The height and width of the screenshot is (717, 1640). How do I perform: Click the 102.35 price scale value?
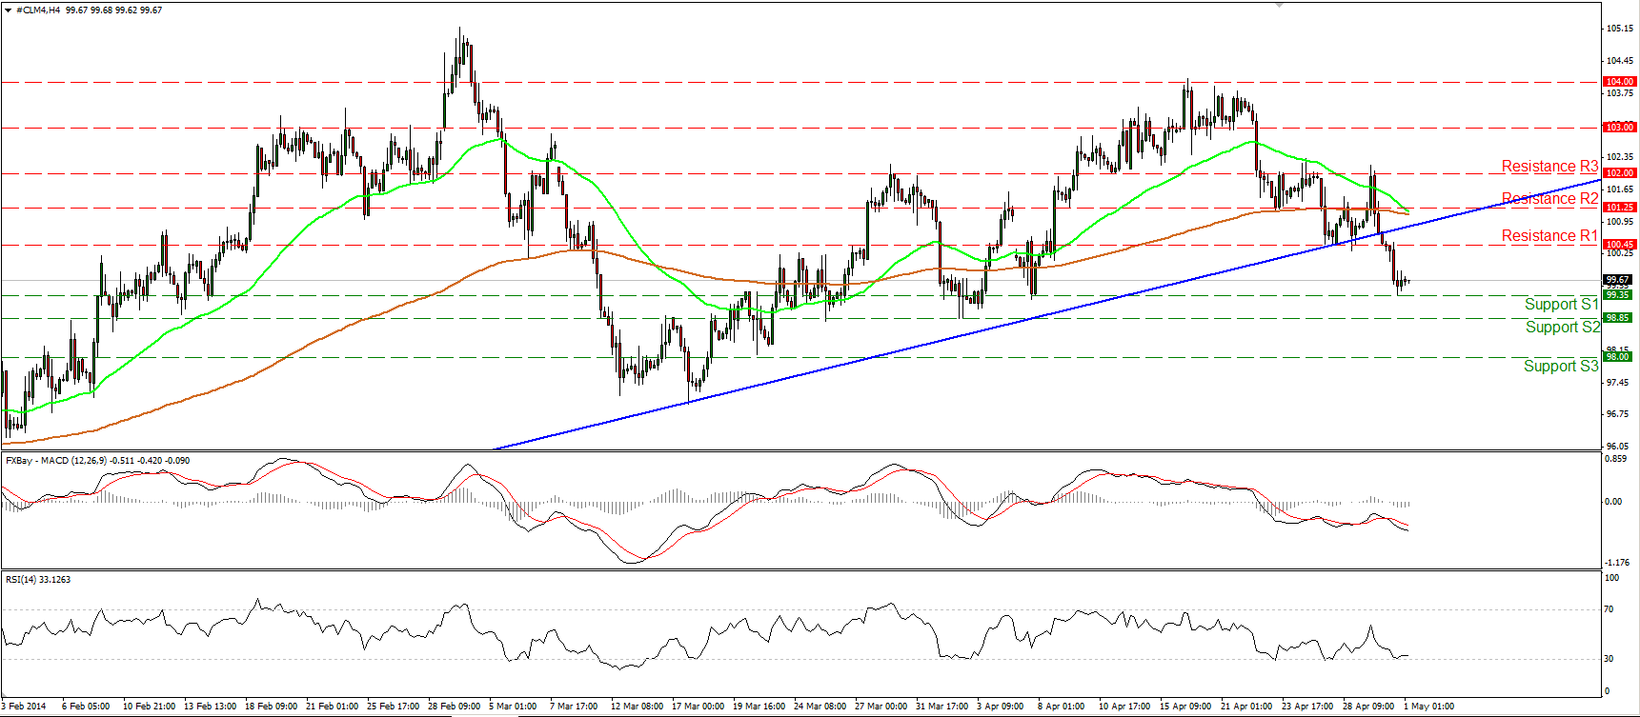pyautogui.click(x=1620, y=156)
